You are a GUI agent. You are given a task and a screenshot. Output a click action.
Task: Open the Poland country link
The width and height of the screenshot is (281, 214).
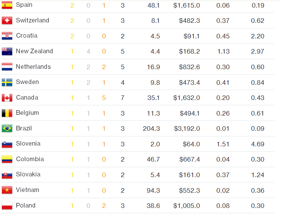pyautogui.click(x=26, y=206)
